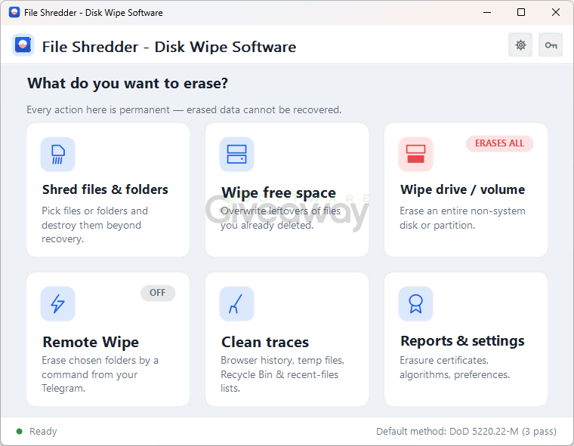Image resolution: width=574 pixels, height=446 pixels.
Task: Click the Remote Wipe lightning icon
Action: pos(58,303)
